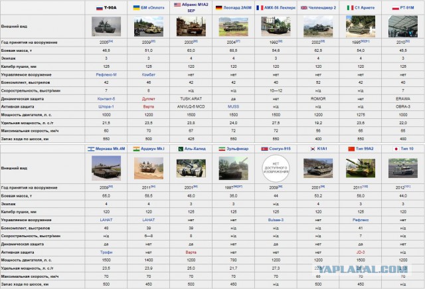Click the Сонгун-915 no-image placeholder circle
The width and height of the screenshot is (425, 289).
[x=276, y=168]
